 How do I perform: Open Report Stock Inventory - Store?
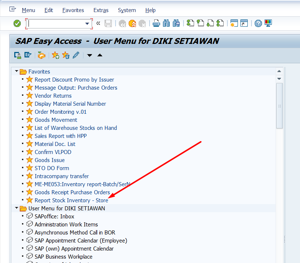click(71, 200)
